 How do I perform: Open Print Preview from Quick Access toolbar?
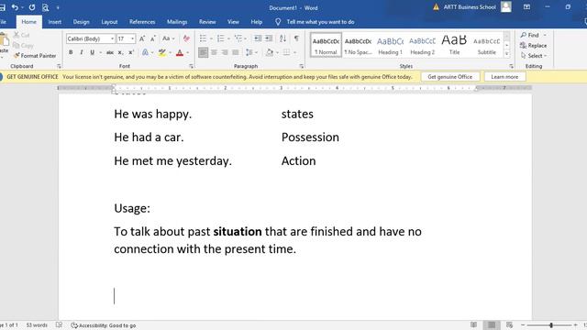(45, 7)
